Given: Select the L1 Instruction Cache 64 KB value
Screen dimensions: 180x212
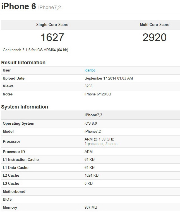Looking at the screenshot, I should [90, 159].
